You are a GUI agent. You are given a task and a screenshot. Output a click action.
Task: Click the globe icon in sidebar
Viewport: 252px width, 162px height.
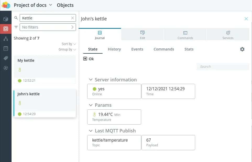coord(6,68)
